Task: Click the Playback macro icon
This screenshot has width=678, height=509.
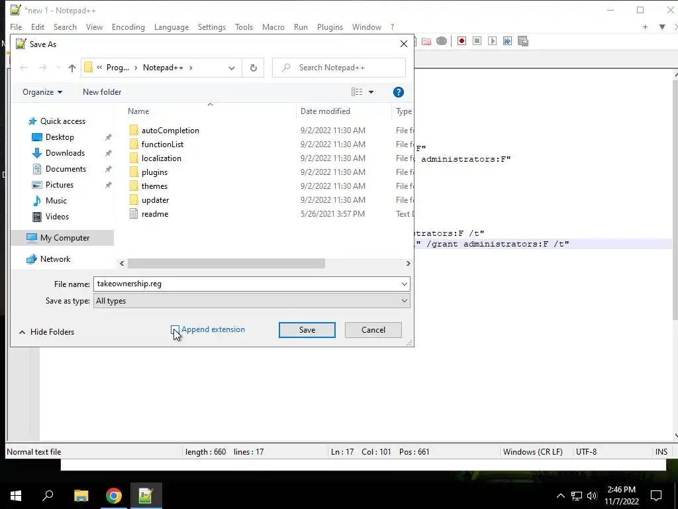Action: pyautogui.click(x=492, y=41)
